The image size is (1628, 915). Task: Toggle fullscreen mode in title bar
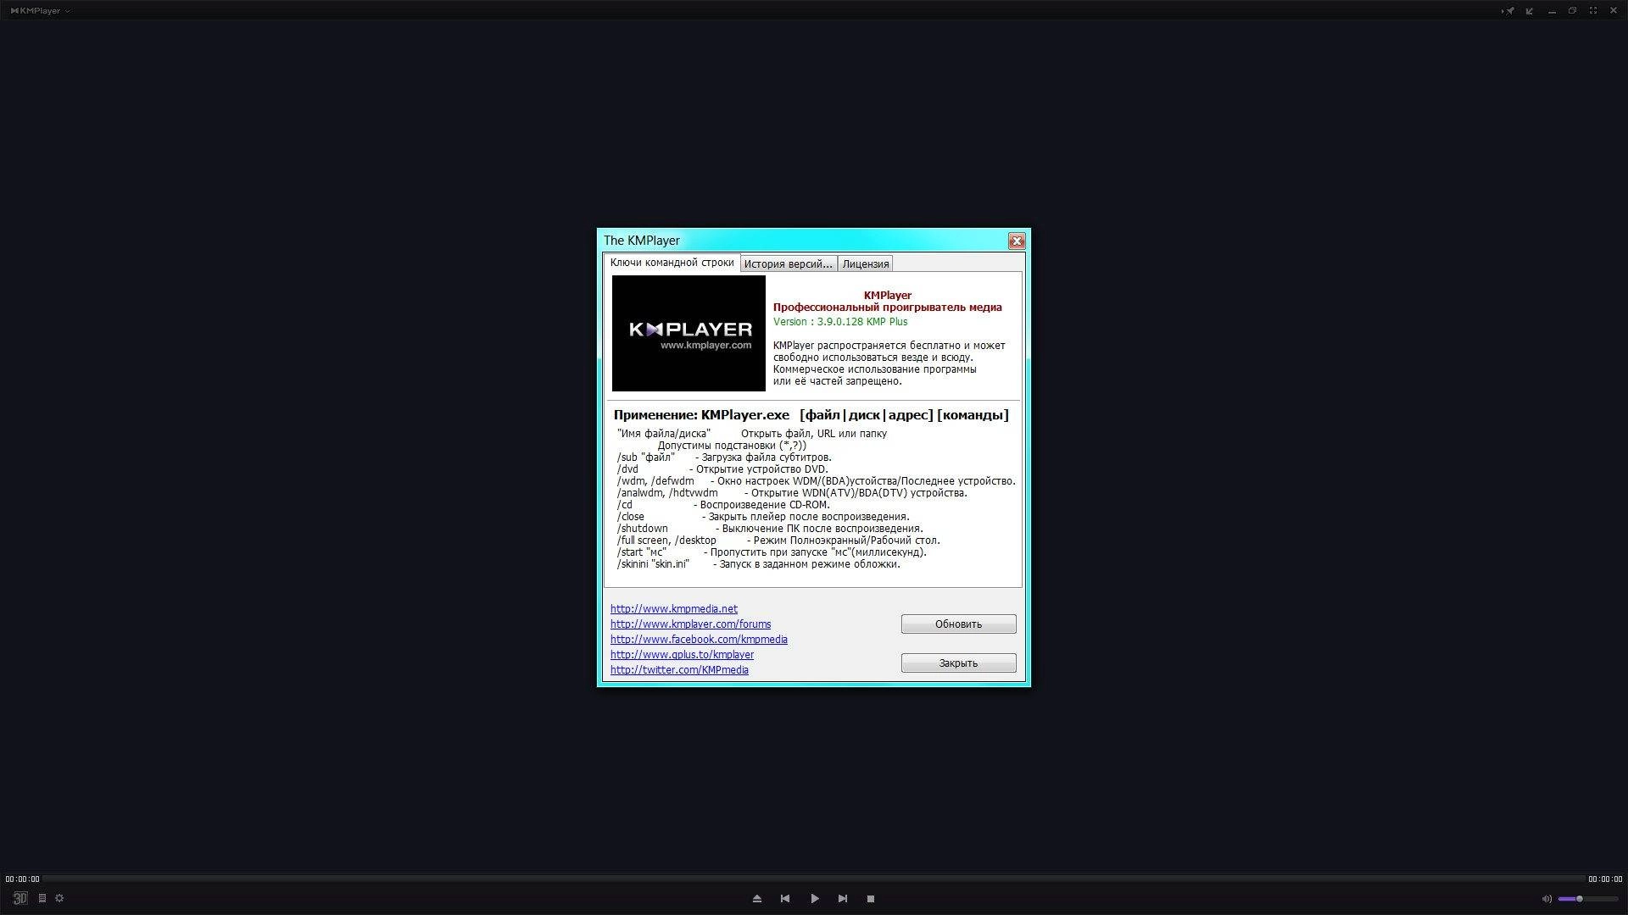click(x=1593, y=11)
